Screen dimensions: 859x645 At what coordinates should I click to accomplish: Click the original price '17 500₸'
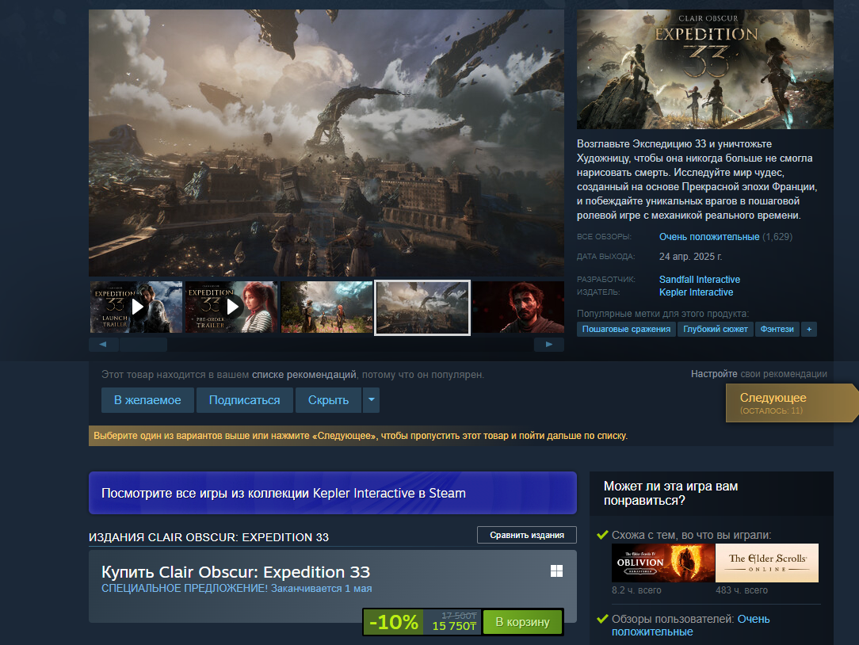point(459,616)
